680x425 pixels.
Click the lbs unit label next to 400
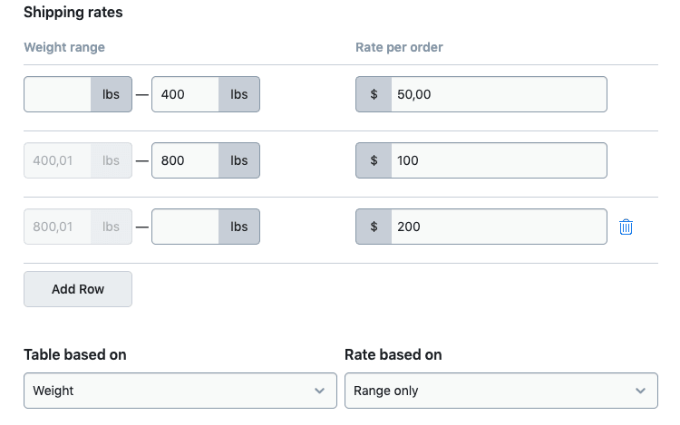click(239, 94)
